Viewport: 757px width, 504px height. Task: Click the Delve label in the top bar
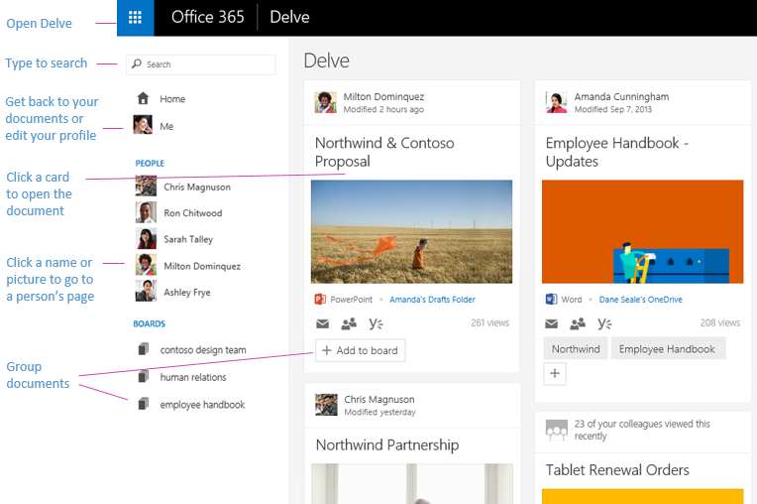(x=289, y=18)
